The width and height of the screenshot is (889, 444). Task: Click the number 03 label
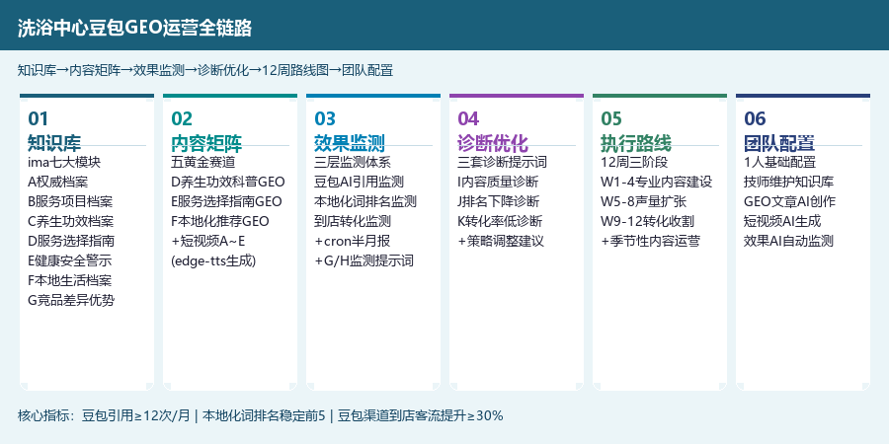325,119
